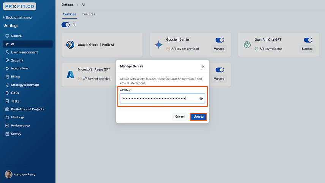Click OpenAI API key validated checkmark icon
325x183 pixels.
coord(256,49)
